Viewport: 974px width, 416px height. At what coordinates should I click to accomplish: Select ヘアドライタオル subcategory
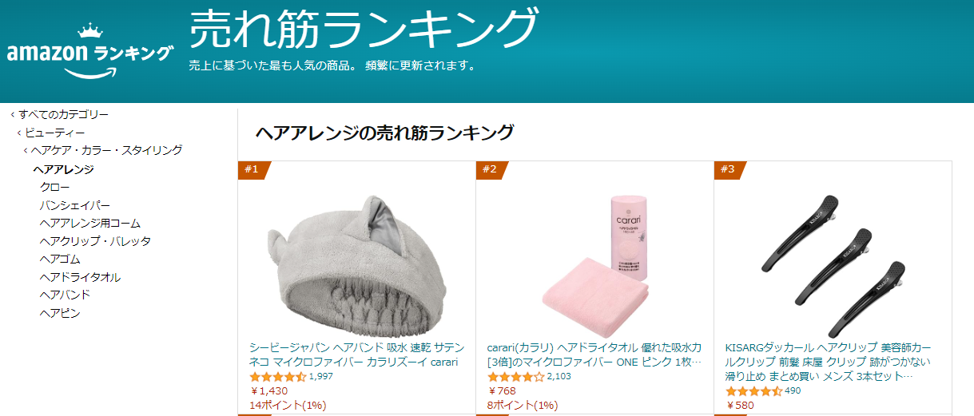point(80,277)
